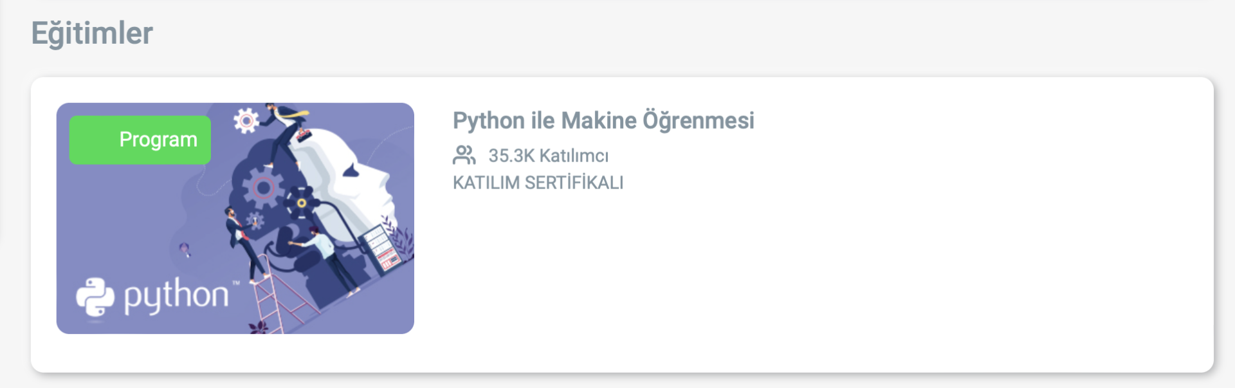Viewport: 1235px width, 388px height.
Task: Click the participants people icon
Action: pyautogui.click(x=464, y=155)
